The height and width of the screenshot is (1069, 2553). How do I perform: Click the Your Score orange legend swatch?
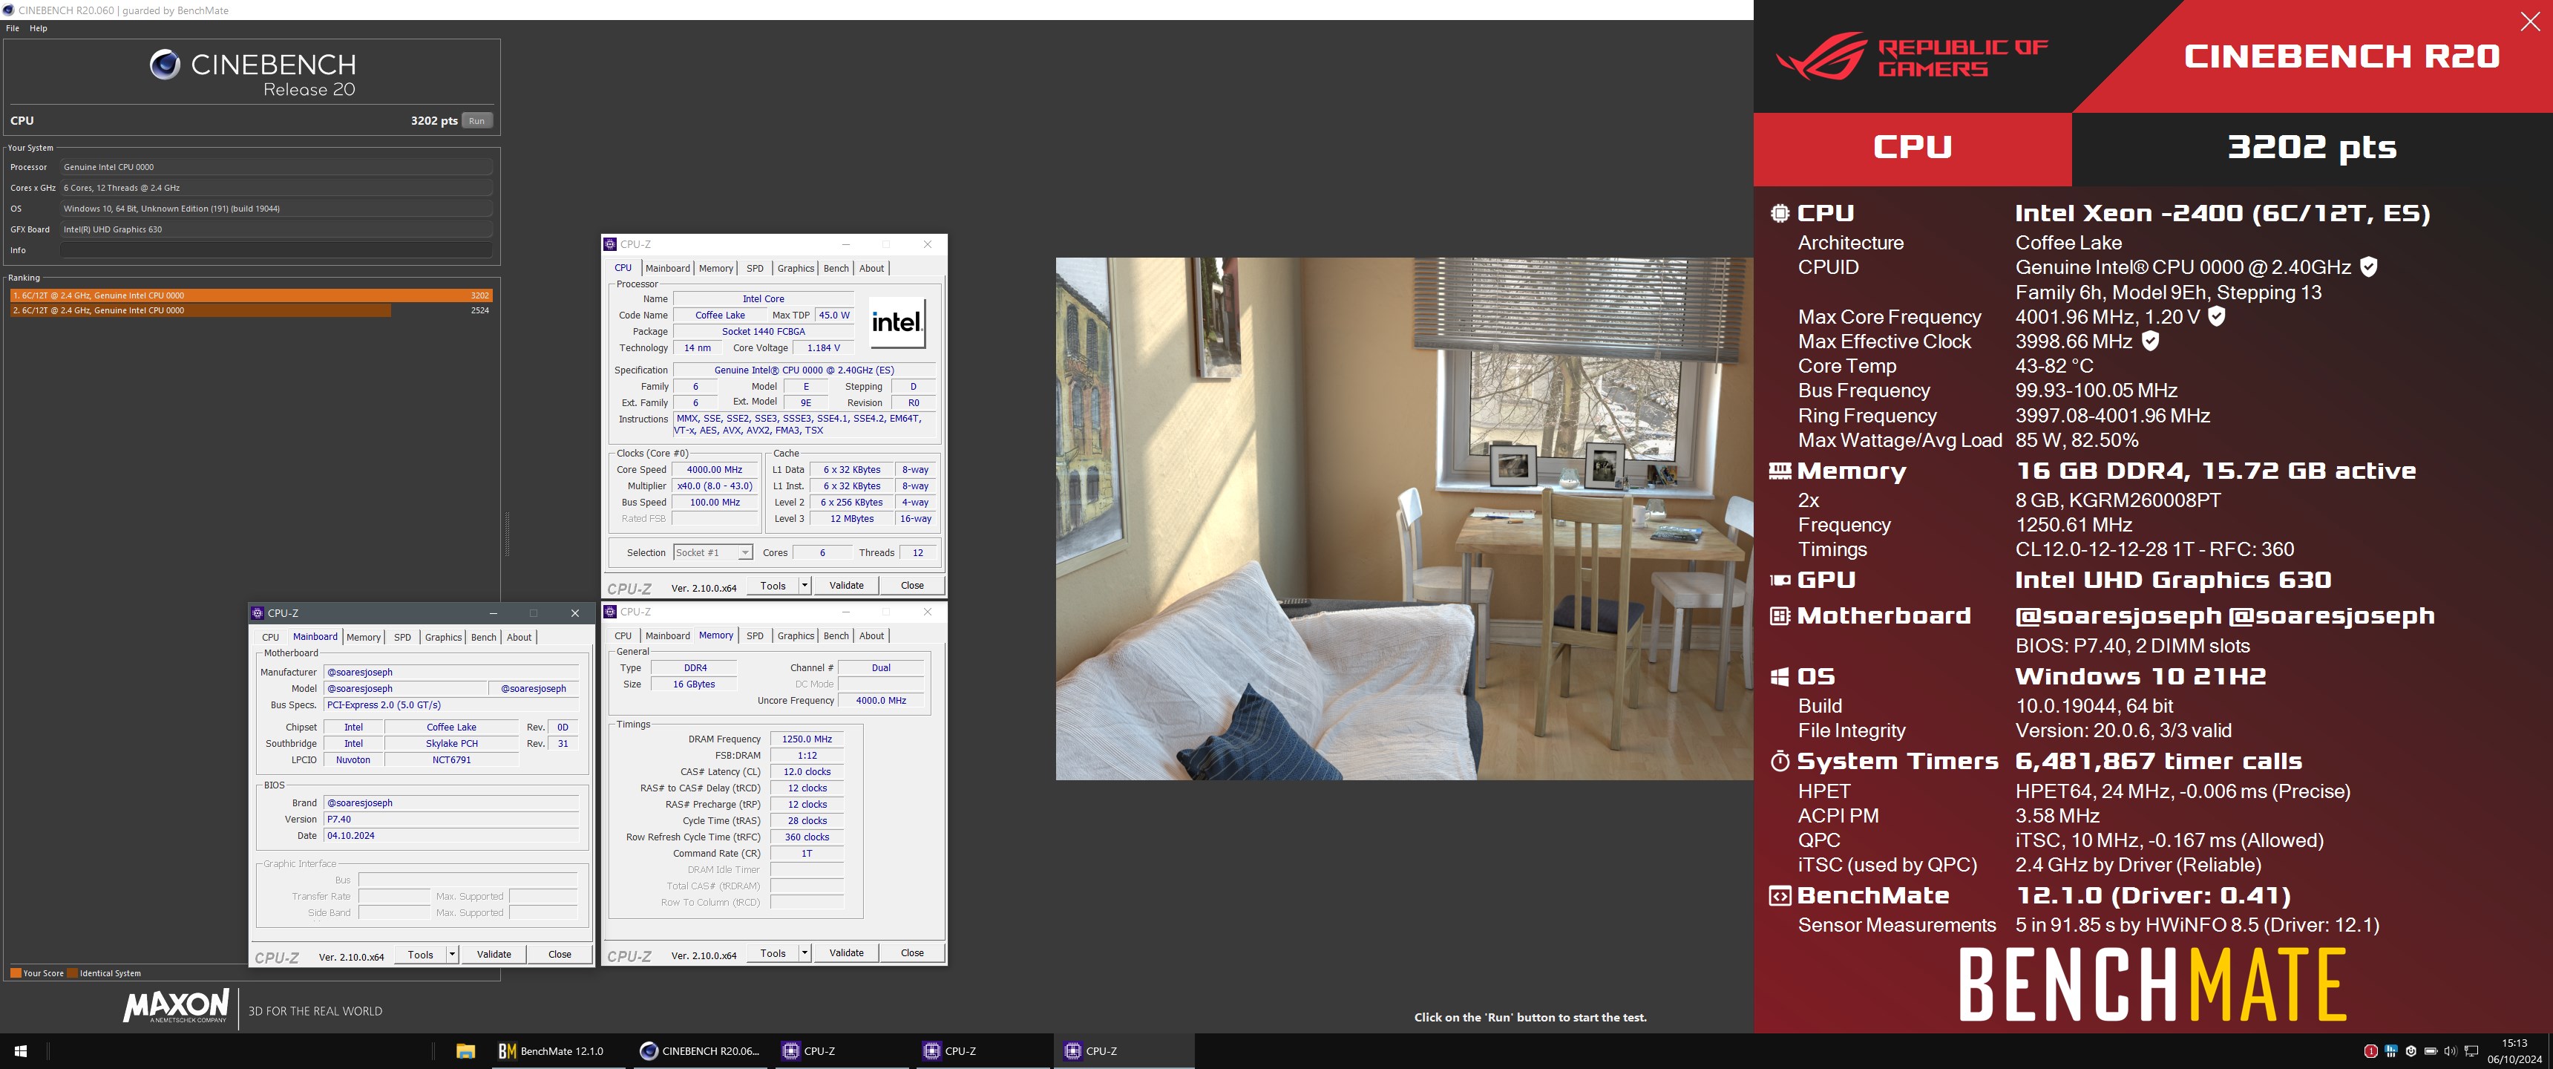coord(15,974)
